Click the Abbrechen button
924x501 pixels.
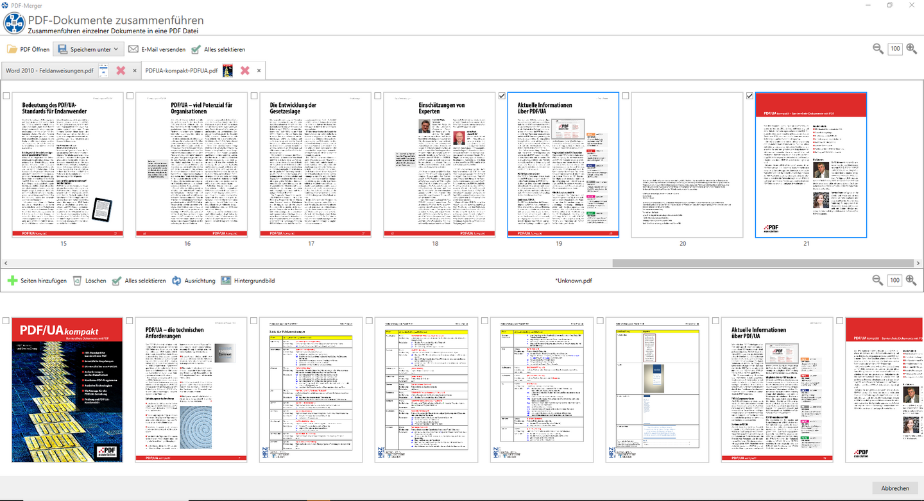pyautogui.click(x=895, y=488)
